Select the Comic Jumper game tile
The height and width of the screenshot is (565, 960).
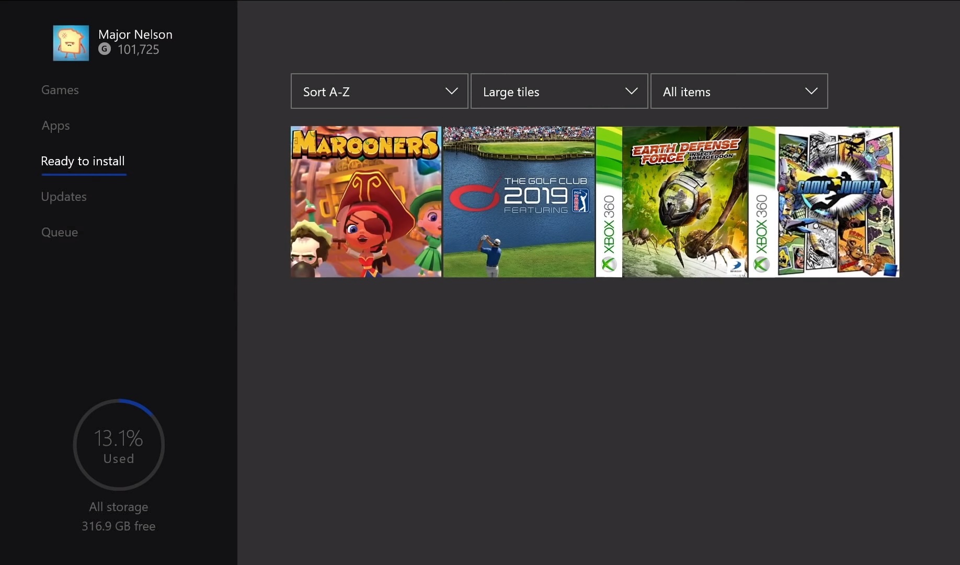point(824,202)
